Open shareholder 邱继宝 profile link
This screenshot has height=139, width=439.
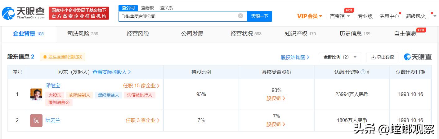pyautogui.click(x=53, y=85)
